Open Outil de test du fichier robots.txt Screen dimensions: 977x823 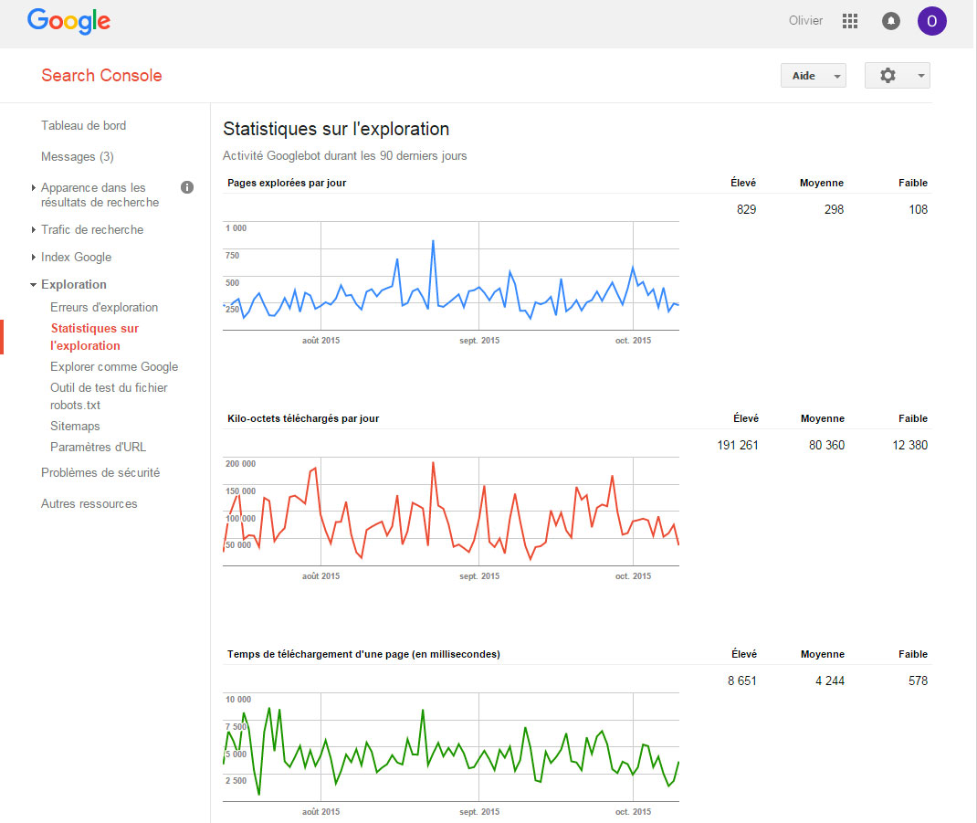click(109, 396)
